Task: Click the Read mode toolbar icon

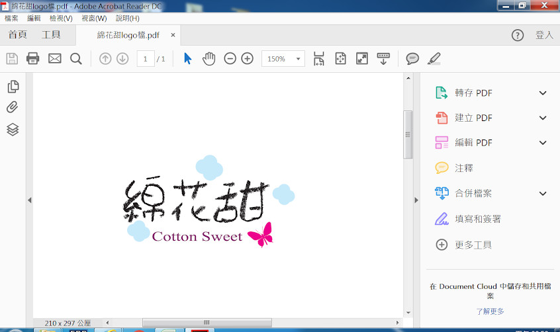Action: point(383,59)
